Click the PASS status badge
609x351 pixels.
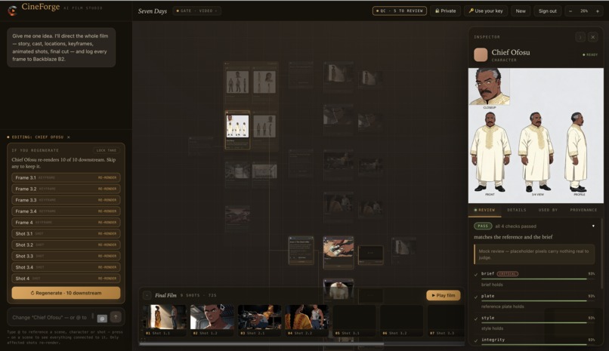coord(483,226)
